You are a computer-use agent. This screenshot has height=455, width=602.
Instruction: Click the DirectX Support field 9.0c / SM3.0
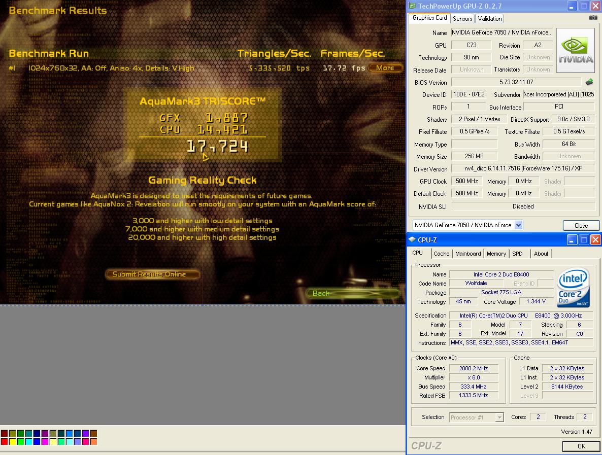pyautogui.click(x=573, y=119)
